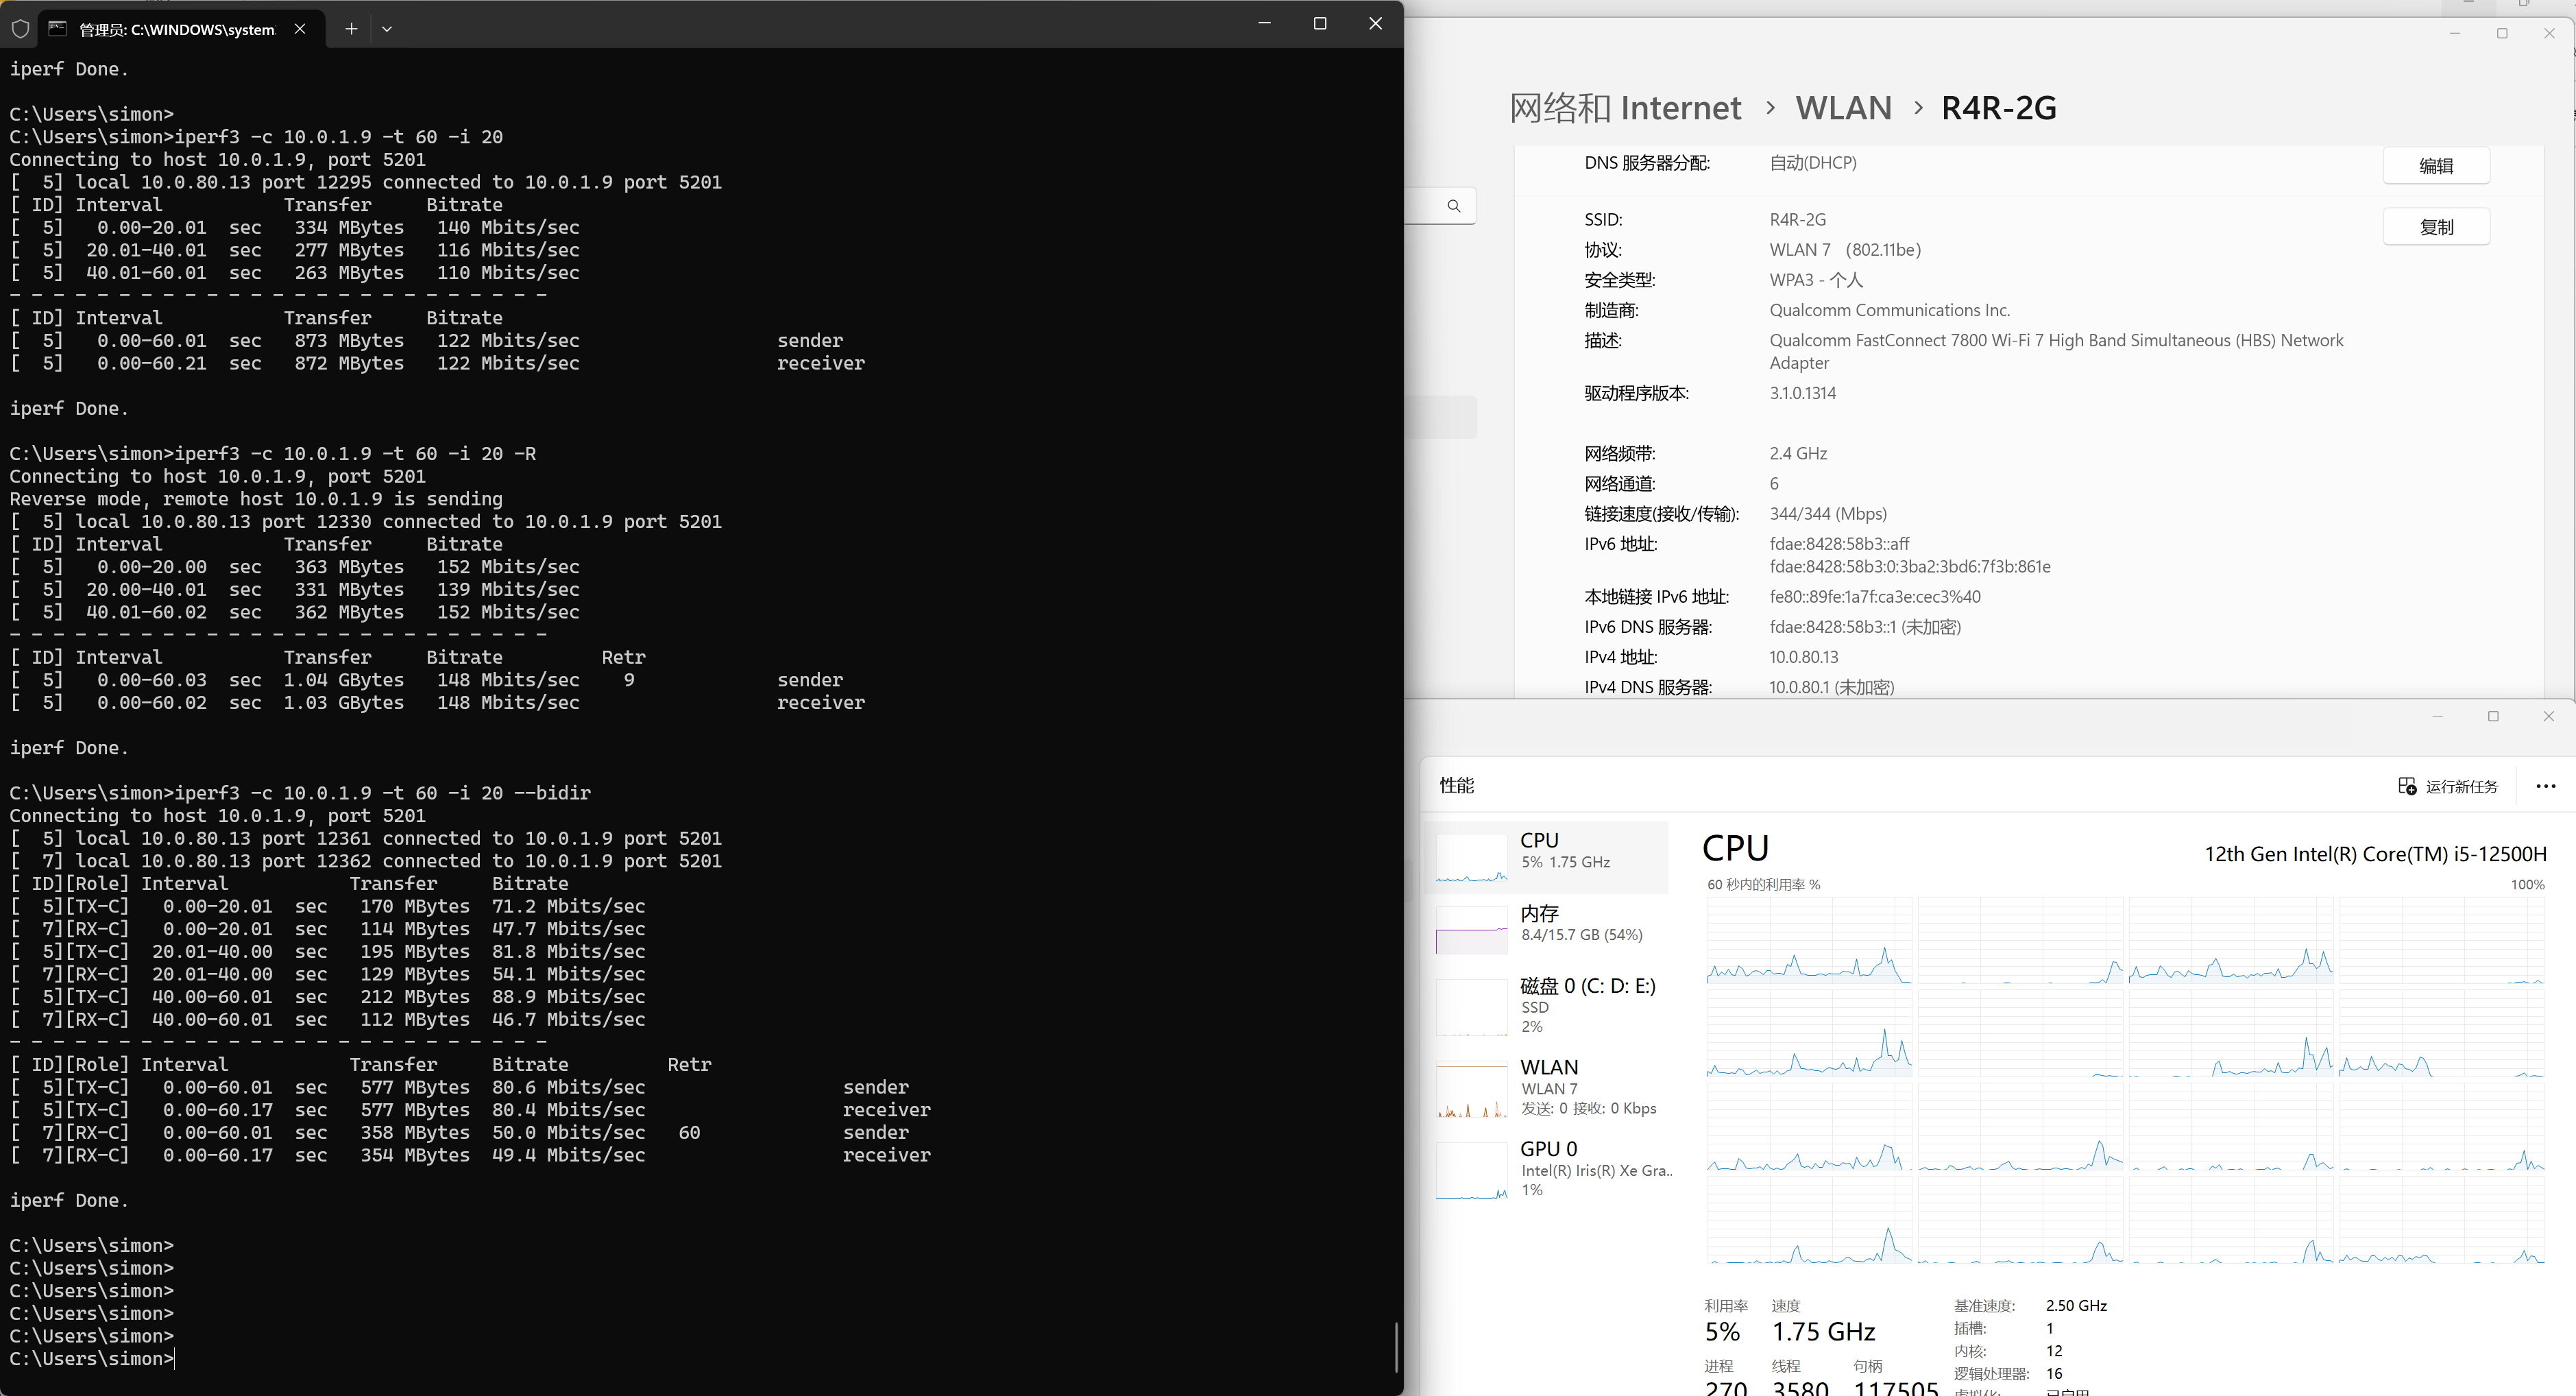
Task: Click the driver version 3.1.0.1314 value
Action: click(x=1802, y=393)
